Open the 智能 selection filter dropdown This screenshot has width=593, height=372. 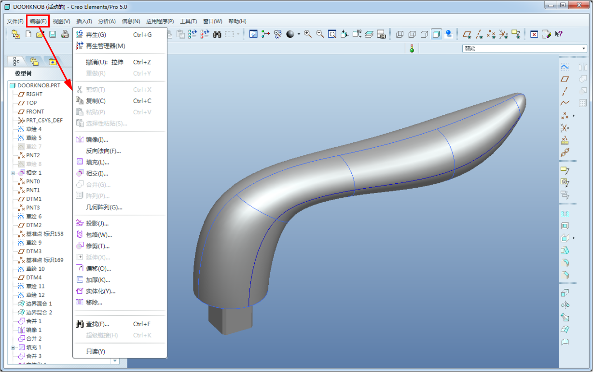(584, 49)
